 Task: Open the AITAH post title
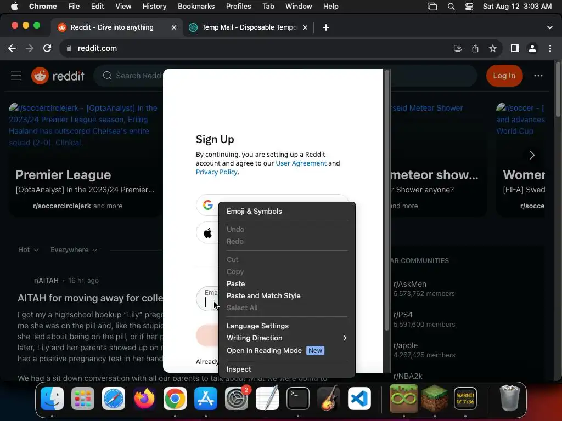pos(90,298)
